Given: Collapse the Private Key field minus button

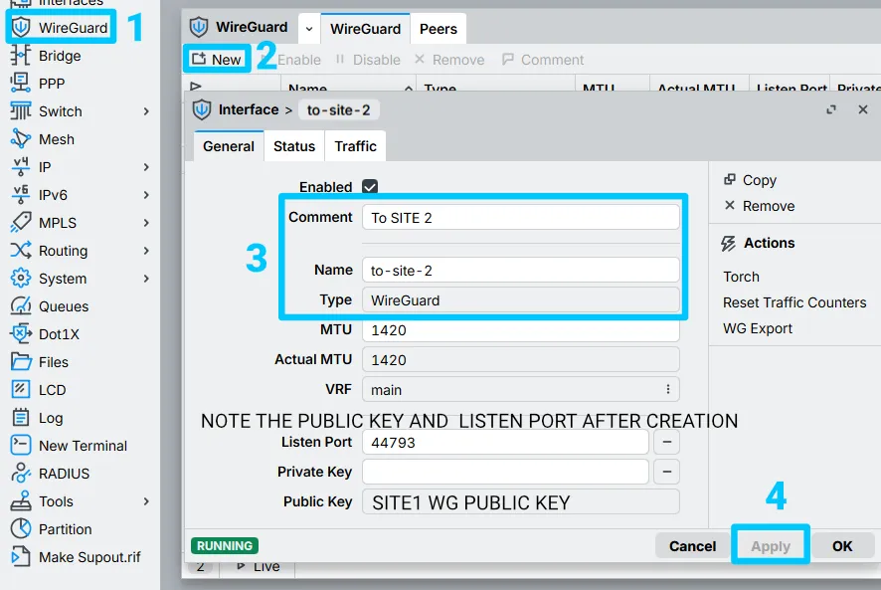Looking at the screenshot, I should (x=667, y=472).
